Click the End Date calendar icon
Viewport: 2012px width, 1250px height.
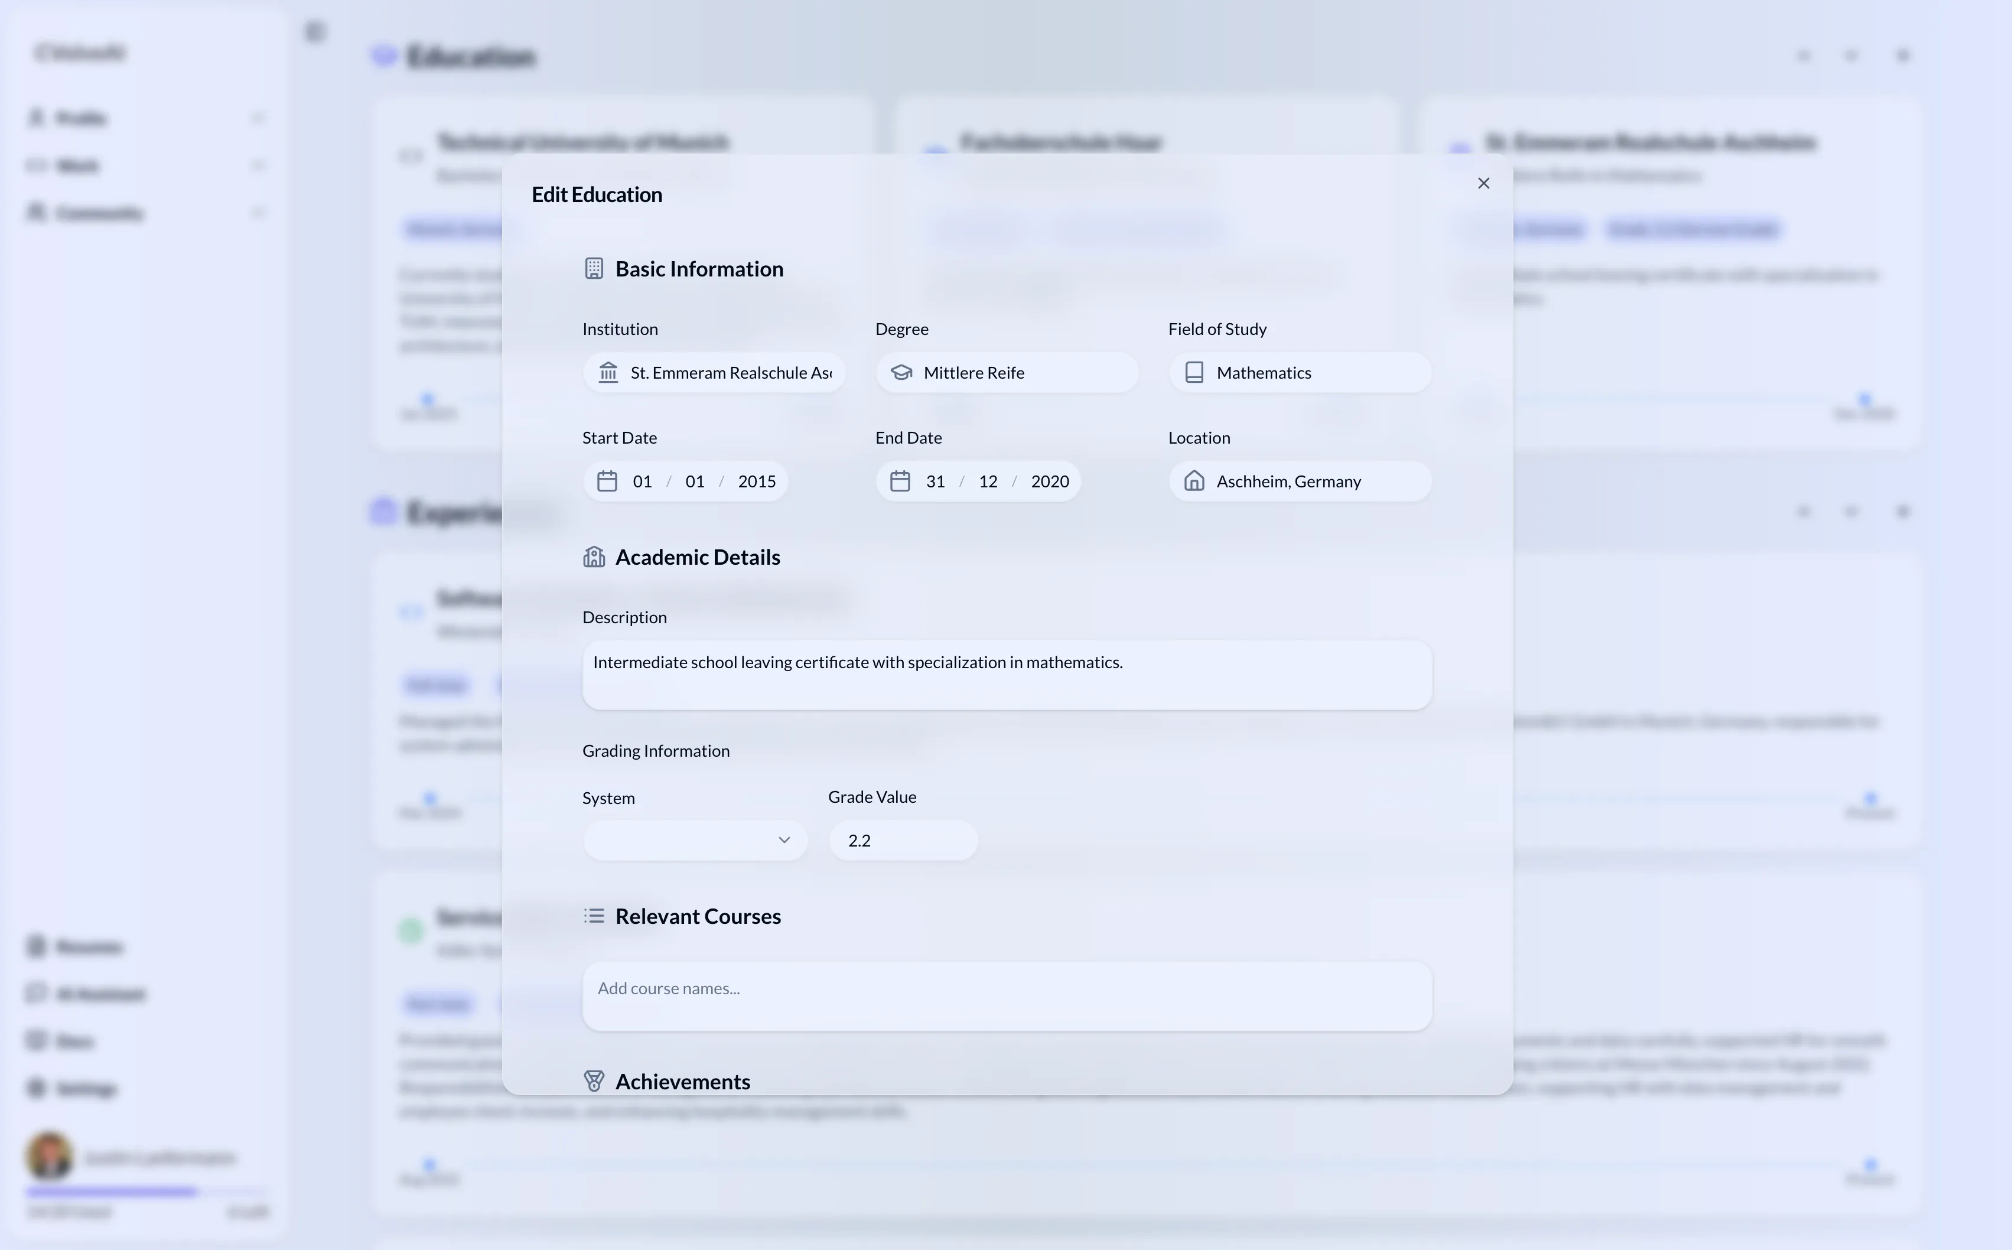(x=899, y=481)
